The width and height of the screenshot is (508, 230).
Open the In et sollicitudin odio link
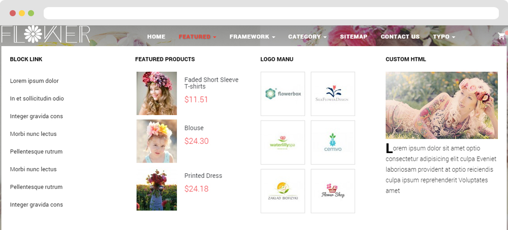[37, 98]
